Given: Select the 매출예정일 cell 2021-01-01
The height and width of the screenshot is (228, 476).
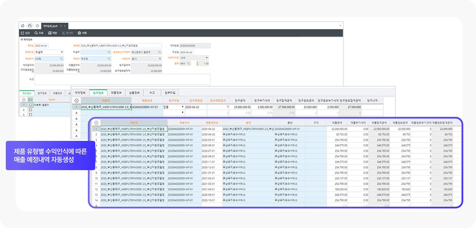Looking at the screenshot, I should [212, 173].
